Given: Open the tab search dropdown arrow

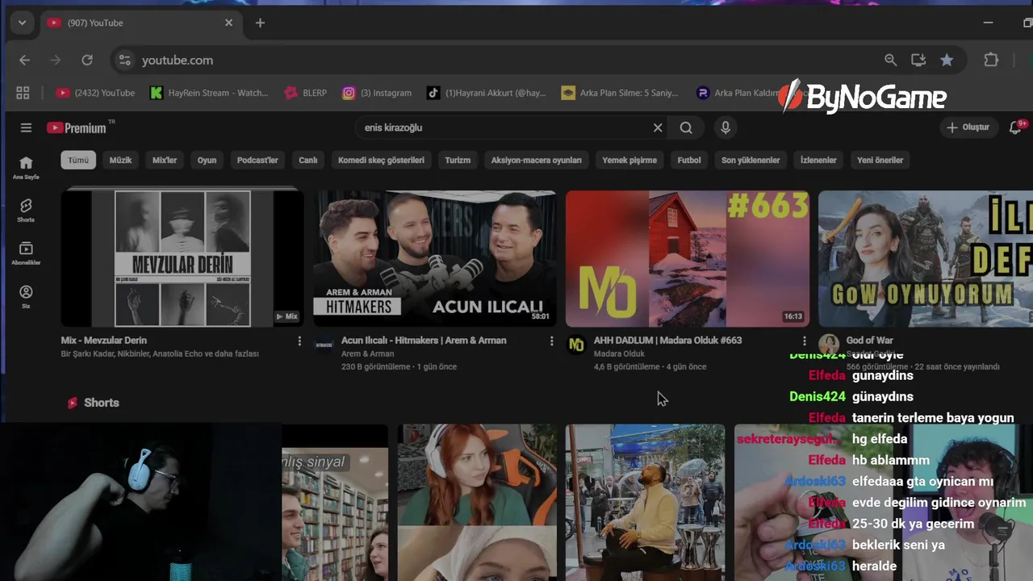Looking at the screenshot, I should click(x=22, y=23).
